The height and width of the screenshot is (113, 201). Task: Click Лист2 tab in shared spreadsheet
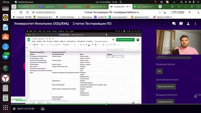pos(49,103)
